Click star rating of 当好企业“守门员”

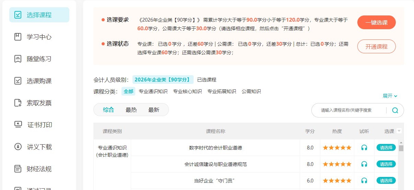pyautogui.click(x=337, y=181)
